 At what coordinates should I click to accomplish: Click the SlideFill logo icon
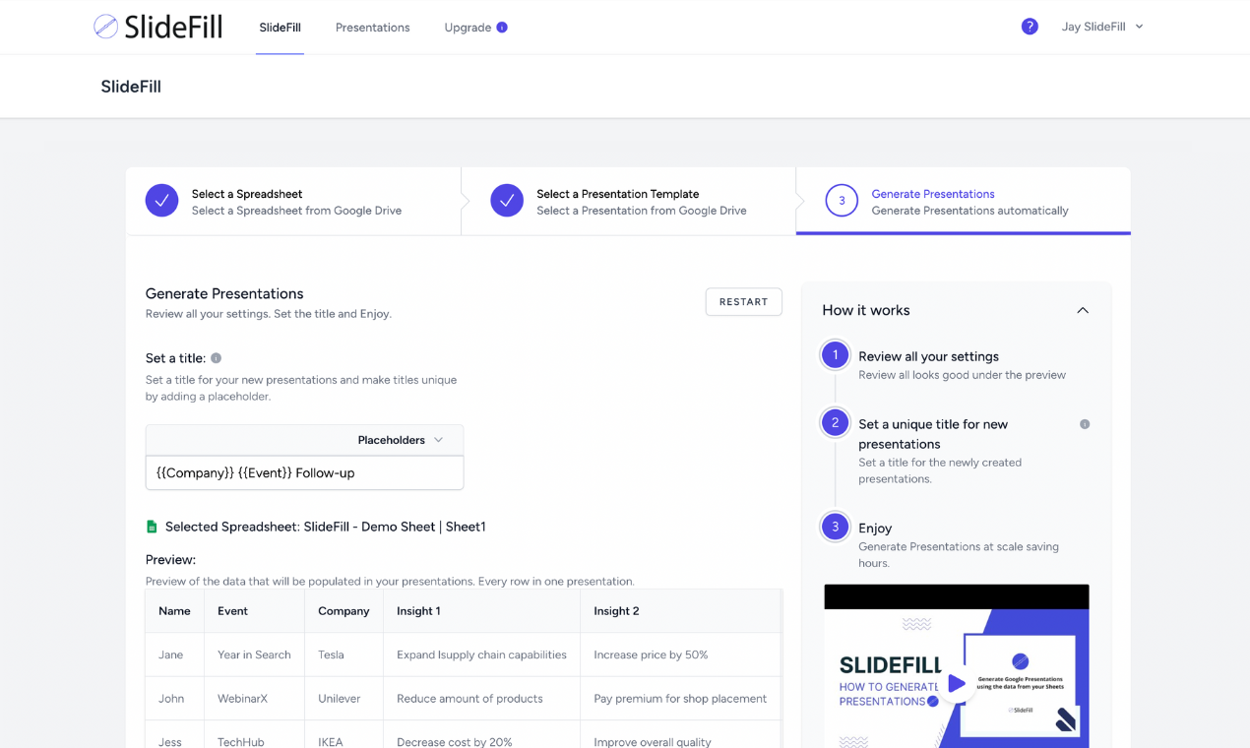[105, 27]
